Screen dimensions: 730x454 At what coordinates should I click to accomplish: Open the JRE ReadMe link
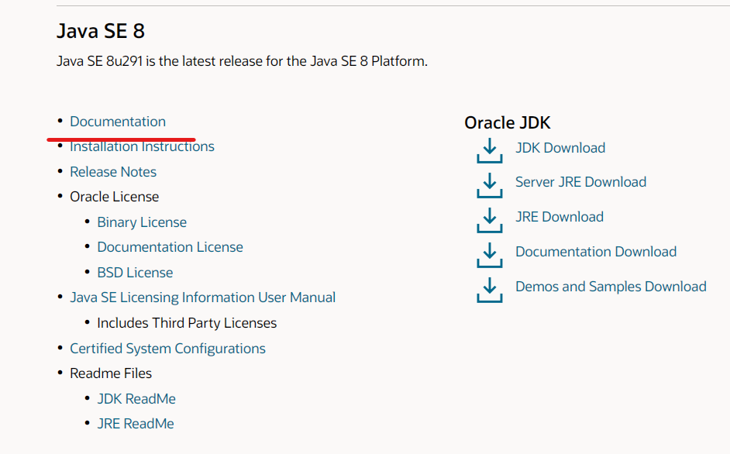[x=136, y=424]
